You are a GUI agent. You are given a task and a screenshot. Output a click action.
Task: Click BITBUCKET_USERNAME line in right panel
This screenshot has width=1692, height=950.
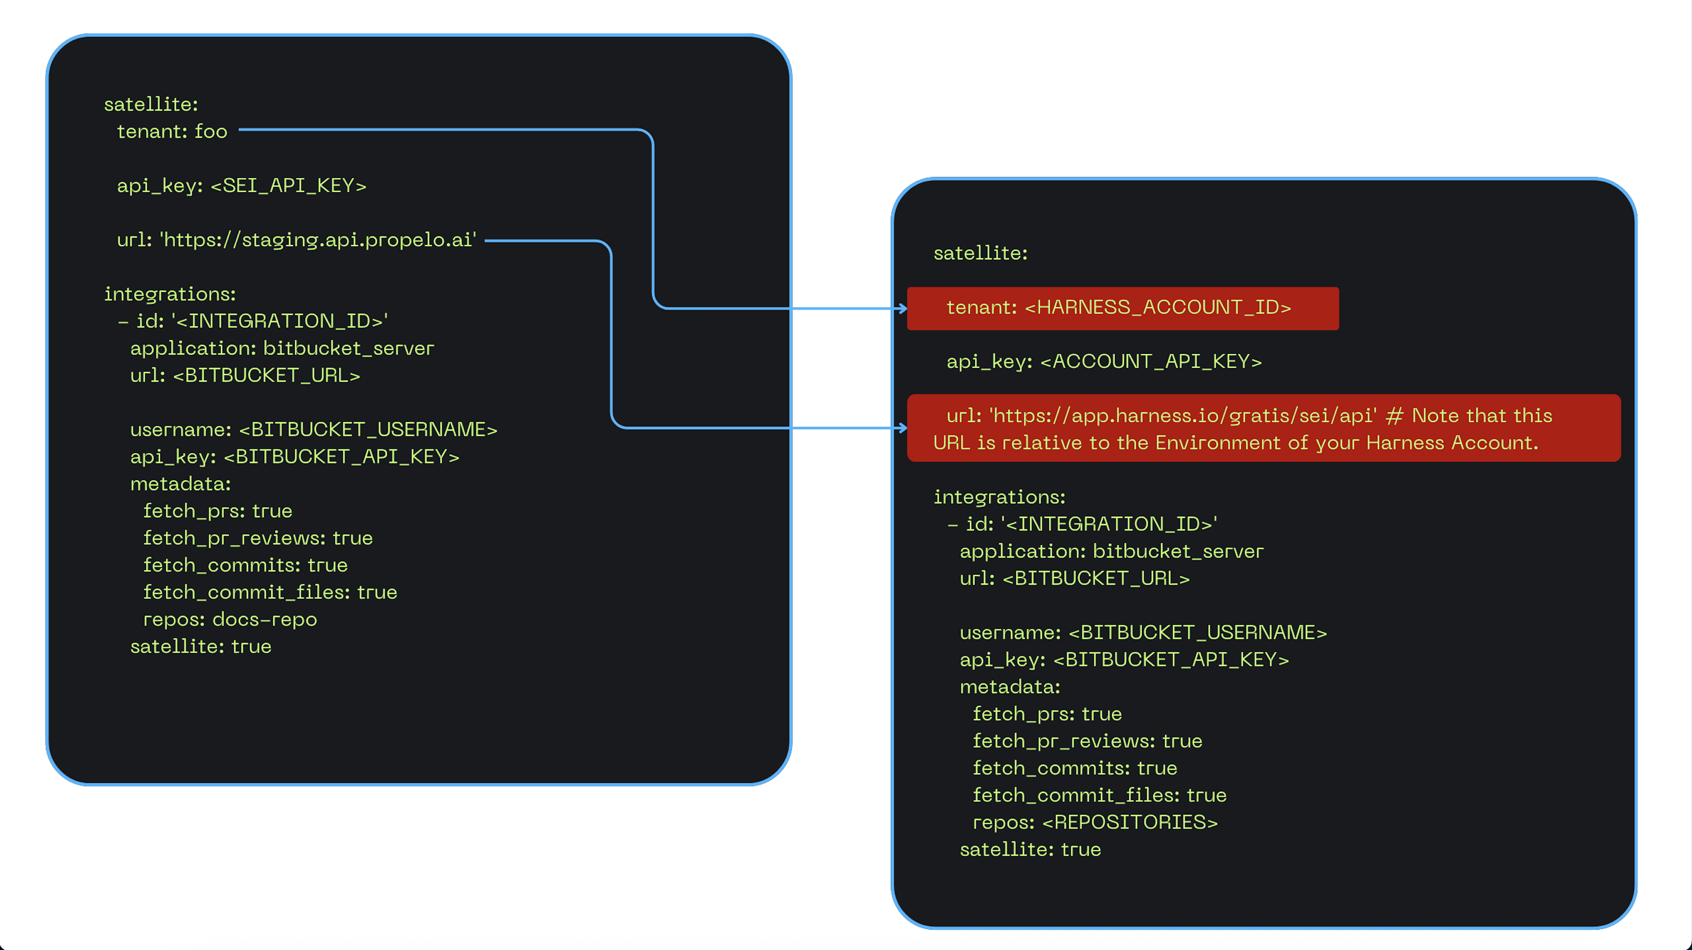point(1143,633)
